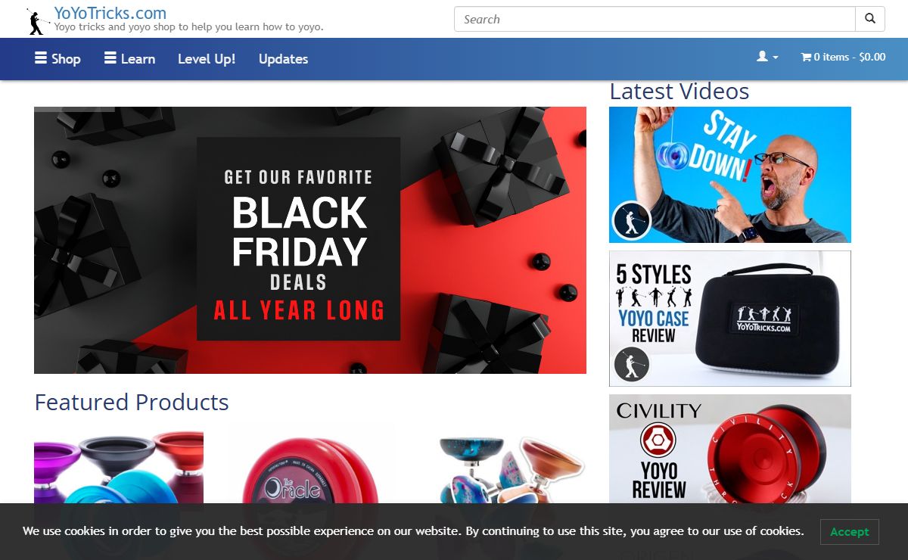
Task: Open the user account icon menu
Action: pyautogui.click(x=762, y=57)
